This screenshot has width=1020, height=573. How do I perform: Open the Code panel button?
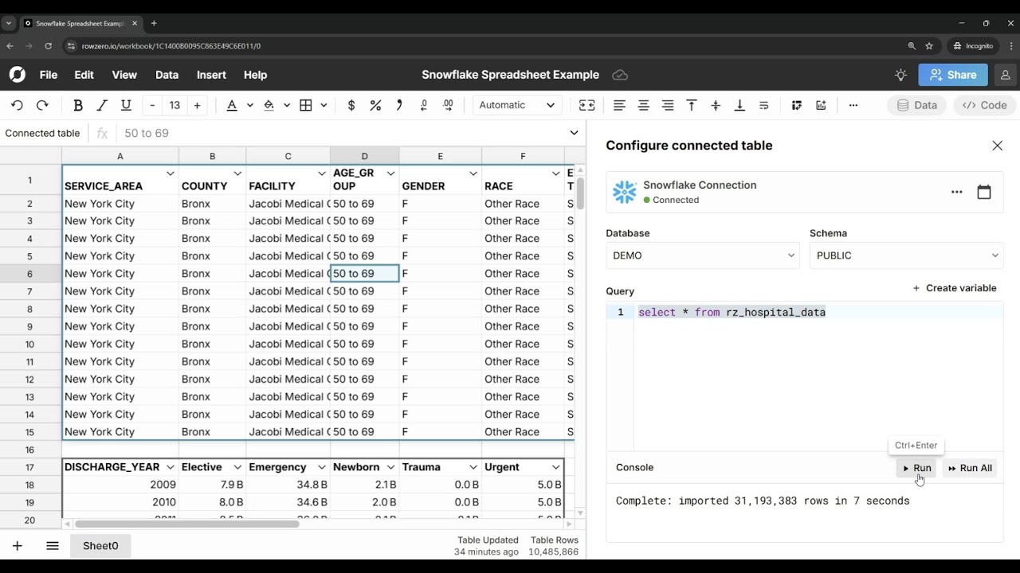[985, 105]
